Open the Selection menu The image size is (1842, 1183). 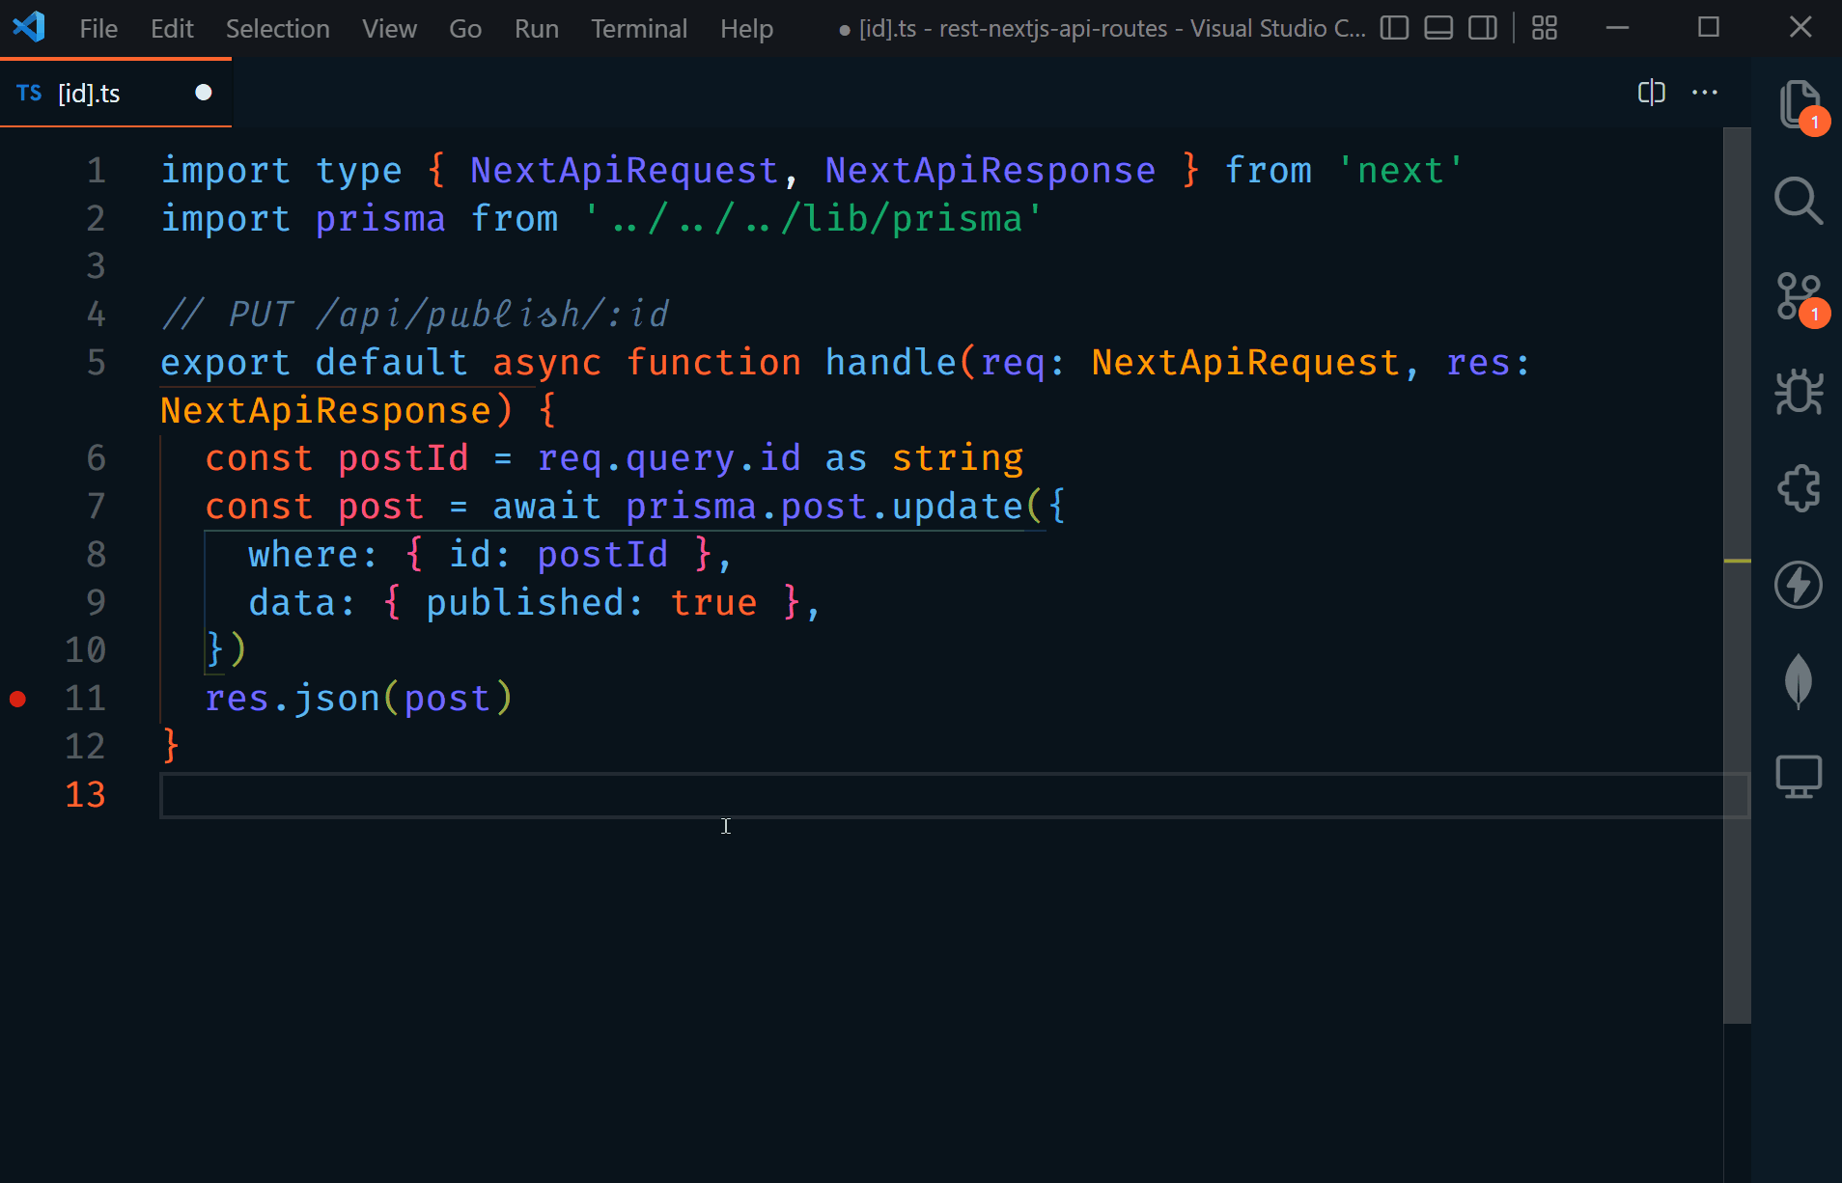tap(277, 29)
